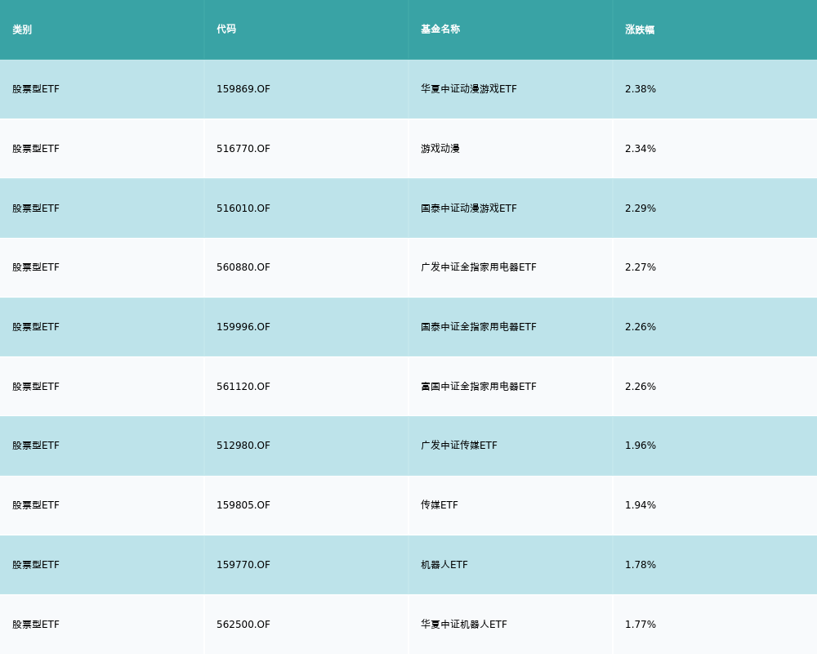Click 股票型ETF in the 561120.OF row
Screen dimensions: 817x654
36,387
